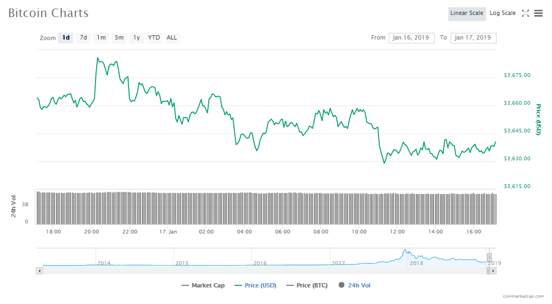Image resolution: width=552 pixels, height=304 pixels.
Task: Set zoom range to 7d
Action: [x=83, y=38]
